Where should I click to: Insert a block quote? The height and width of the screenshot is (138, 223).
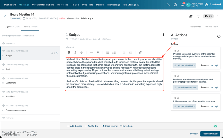tap(98, 52)
